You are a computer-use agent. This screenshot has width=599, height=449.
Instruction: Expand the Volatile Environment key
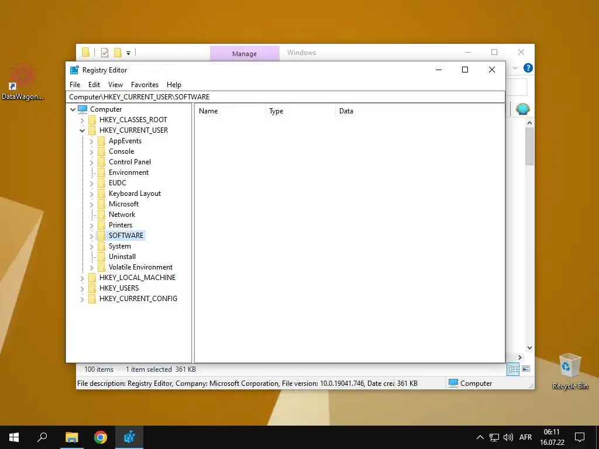point(92,268)
